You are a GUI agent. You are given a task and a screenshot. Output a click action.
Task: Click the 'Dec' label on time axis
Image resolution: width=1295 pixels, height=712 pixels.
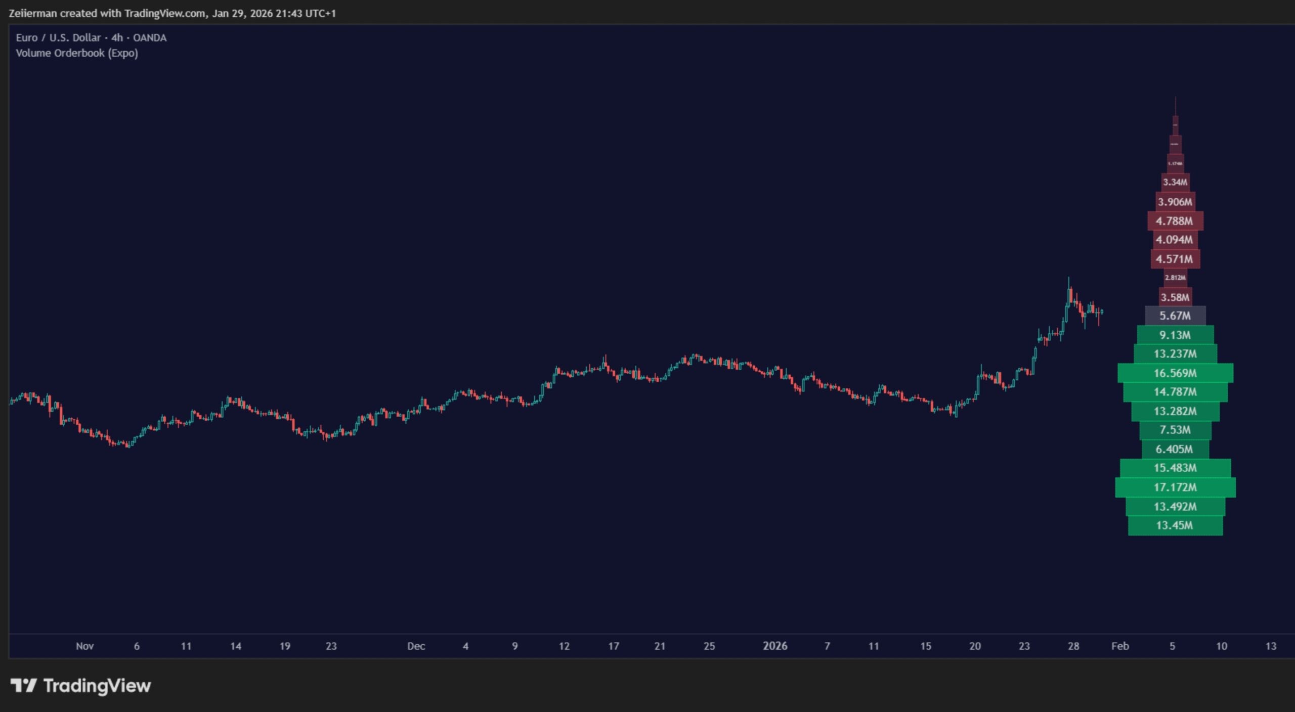(416, 646)
